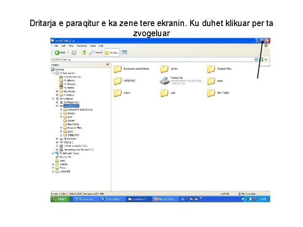The image size is (303, 227).
Task: Open the Favorites menu
Action: 82,46
